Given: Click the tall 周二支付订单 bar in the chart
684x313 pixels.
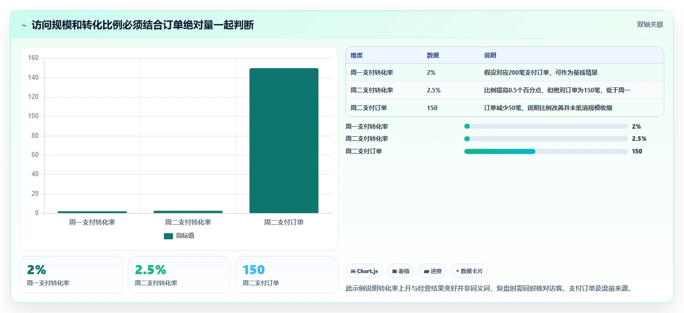Looking at the screenshot, I should tap(284, 141).
